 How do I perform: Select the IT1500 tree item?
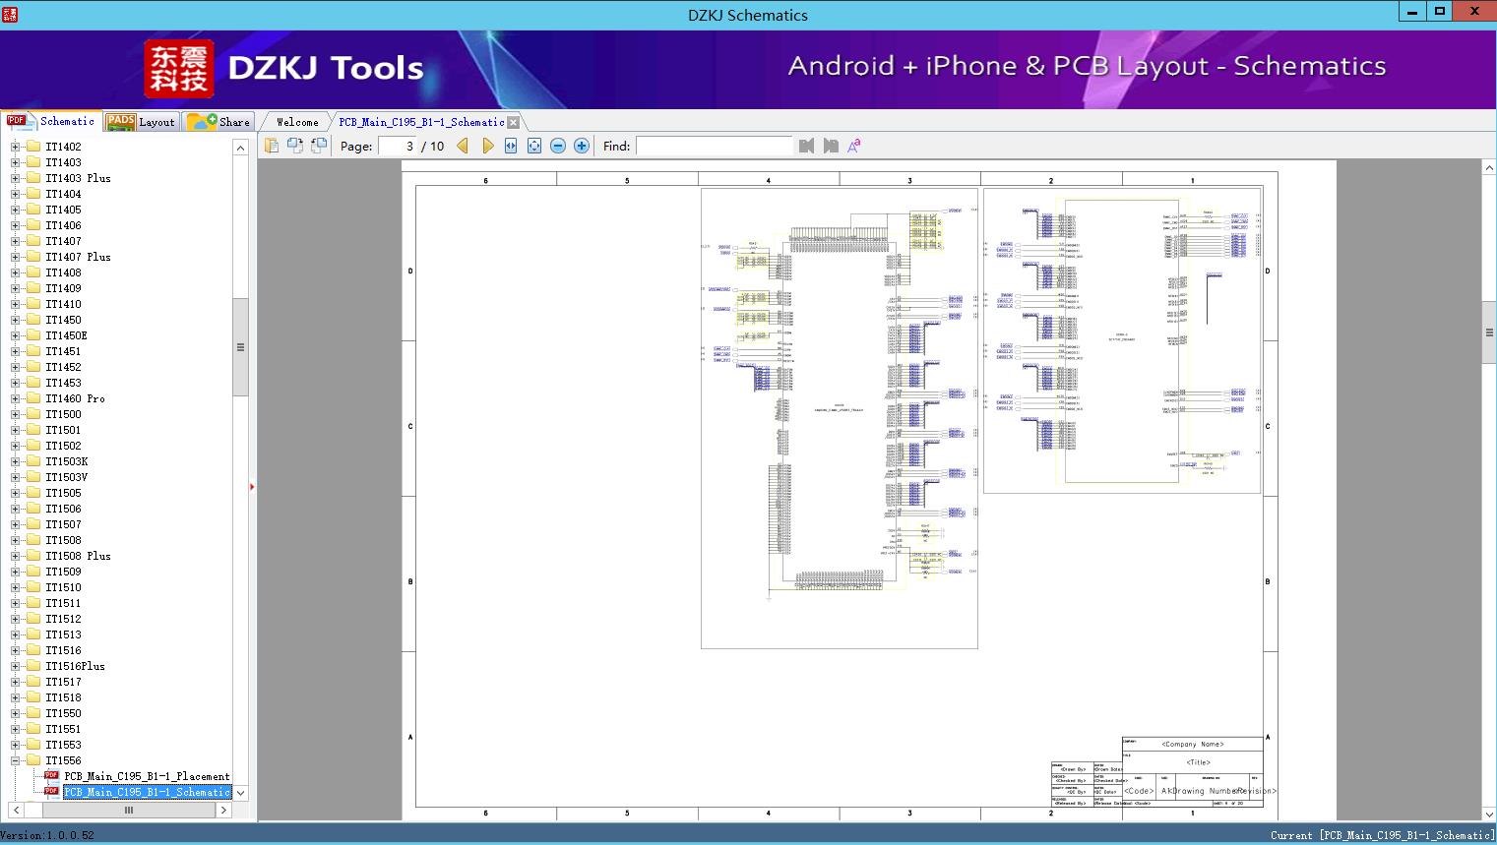[x=63, y=414]
